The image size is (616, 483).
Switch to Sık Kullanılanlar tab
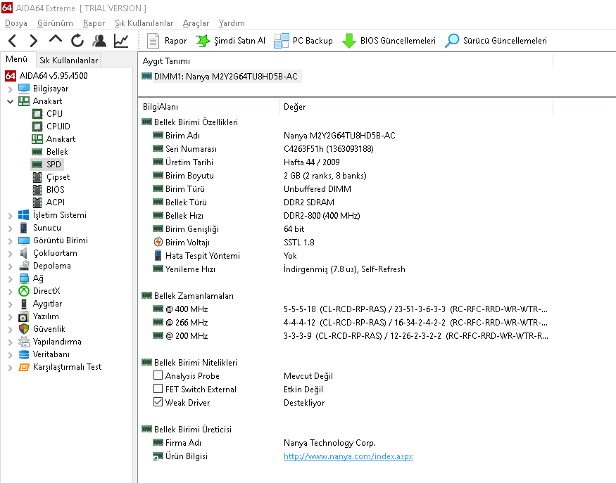click(68, 60)
